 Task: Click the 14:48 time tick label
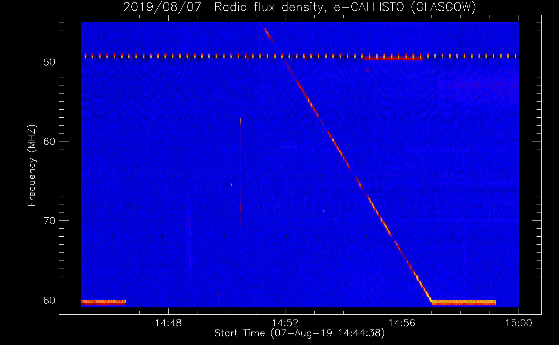click(168, 323)
